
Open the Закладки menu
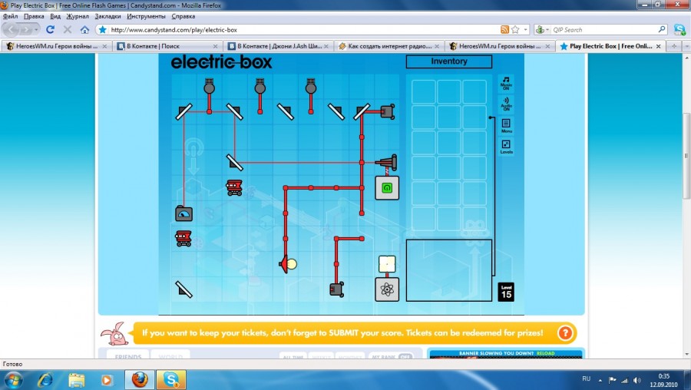108,16
